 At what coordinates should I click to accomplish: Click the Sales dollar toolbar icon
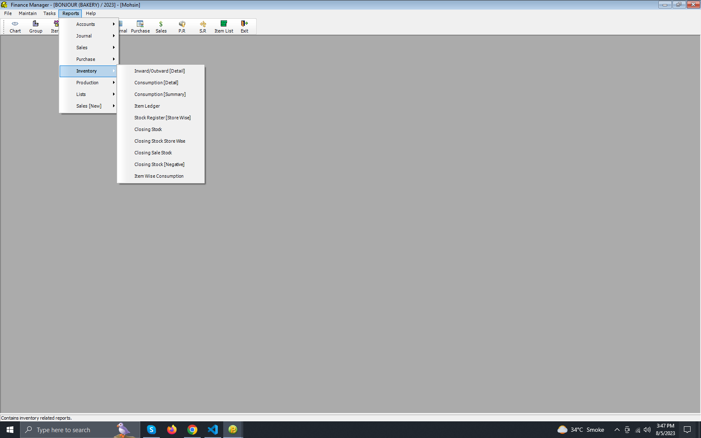[161, 27]
